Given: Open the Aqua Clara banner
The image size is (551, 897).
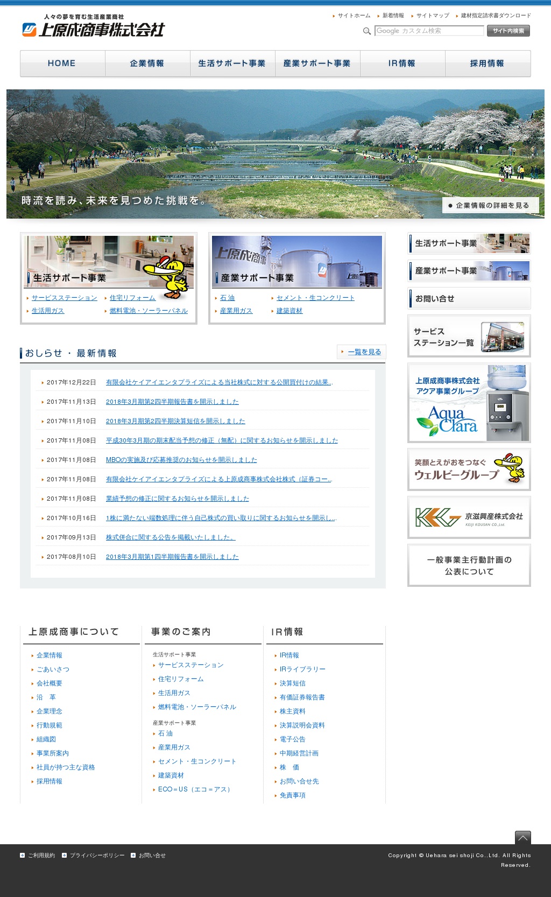Looking at the screenshot, I should click(x=469, y=403).
